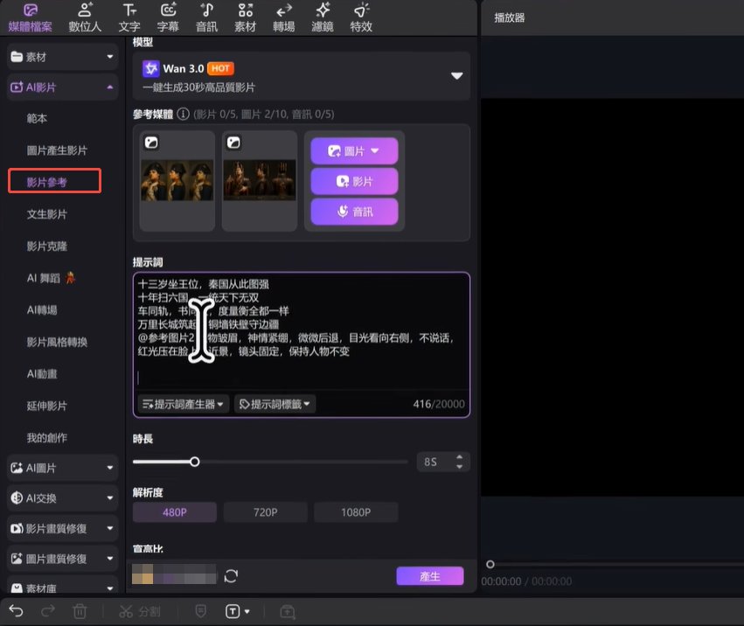Click the add-track icon in bottom toolbar
Image resolution: width=744 pixels, height=626 pixels.
(288, 612)
